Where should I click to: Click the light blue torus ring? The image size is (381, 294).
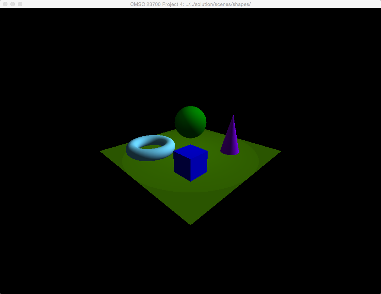tap(134, 151)
